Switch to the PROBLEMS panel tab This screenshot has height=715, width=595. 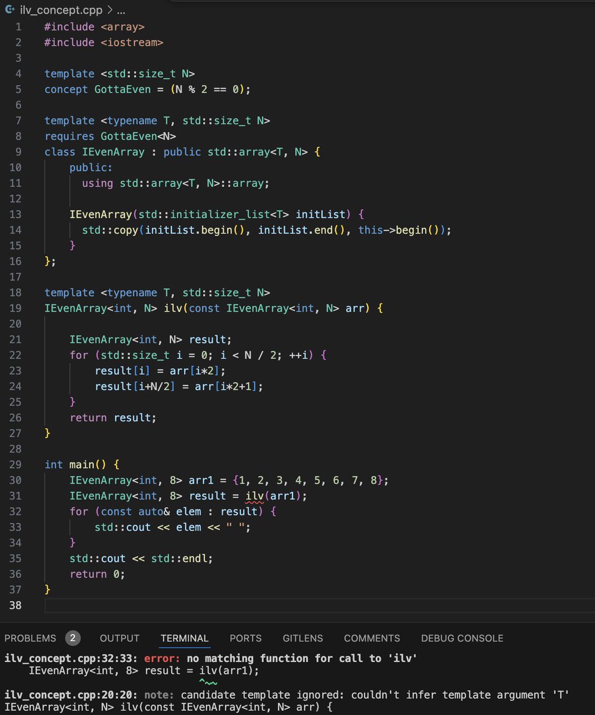tap(30, 638)
